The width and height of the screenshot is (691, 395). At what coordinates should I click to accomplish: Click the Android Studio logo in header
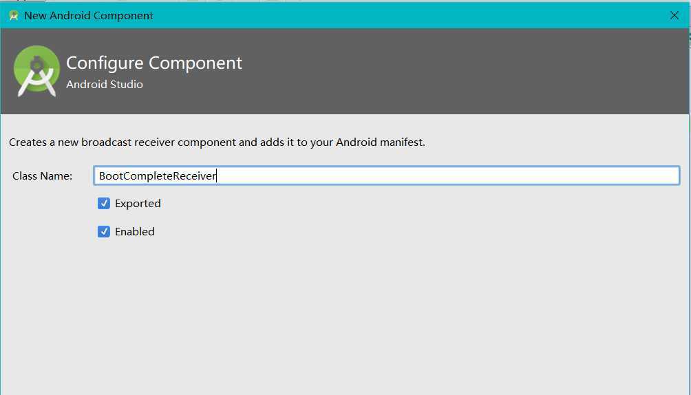(36, 71)
